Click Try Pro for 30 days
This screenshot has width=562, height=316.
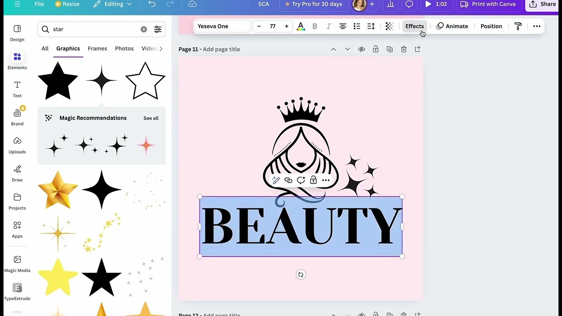point(313,4)
